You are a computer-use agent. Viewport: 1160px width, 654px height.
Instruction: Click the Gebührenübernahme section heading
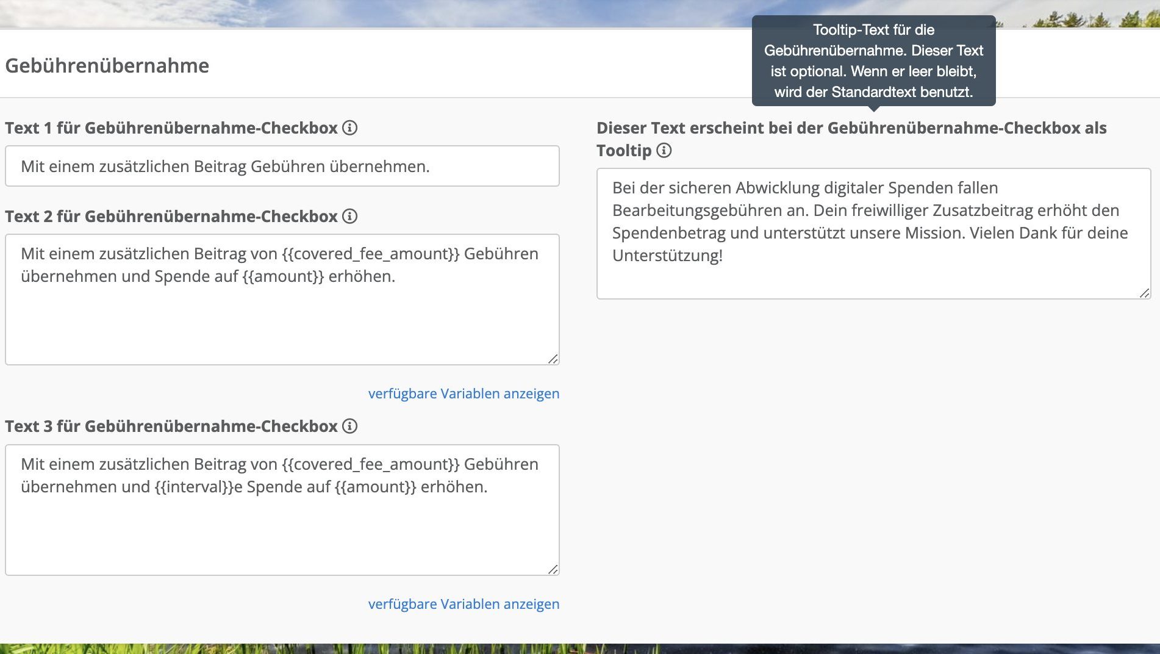click(107, 64)
